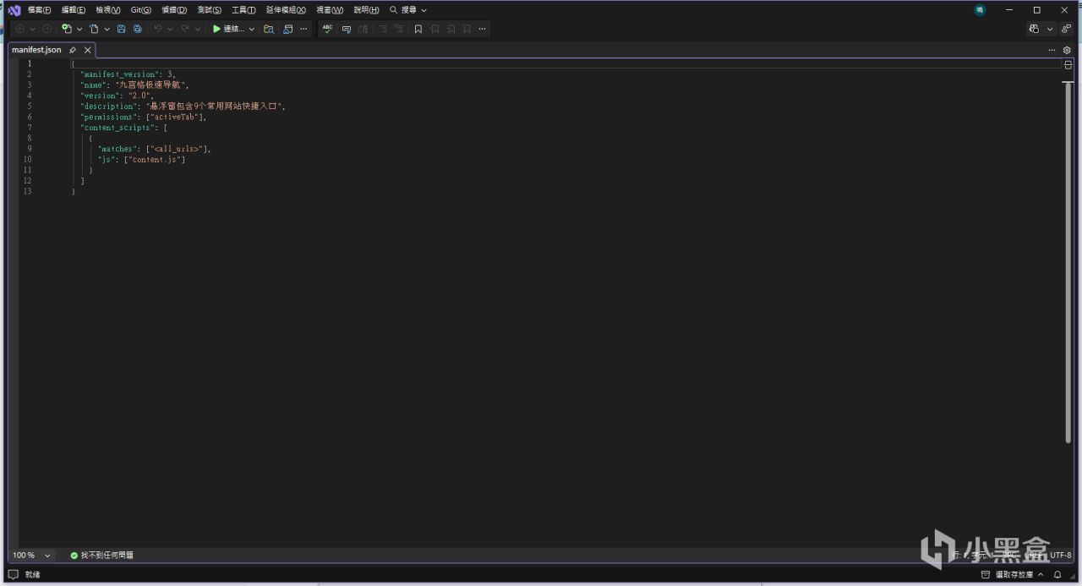The image size is (1082, 586).
Task: Click the editor vertical scrollbar
Action: coord(1068,262)
